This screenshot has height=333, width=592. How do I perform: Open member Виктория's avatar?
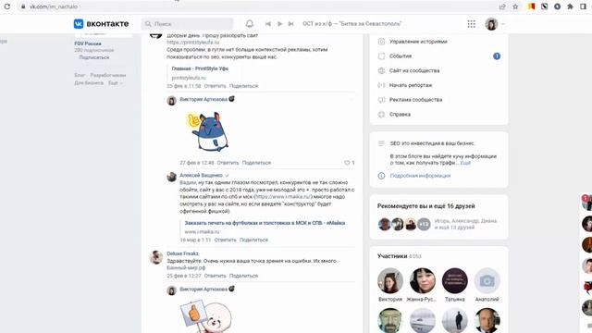pos(390,280)
